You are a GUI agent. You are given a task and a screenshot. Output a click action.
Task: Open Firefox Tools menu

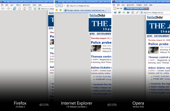pyautogui.click(x=34, y=5)
